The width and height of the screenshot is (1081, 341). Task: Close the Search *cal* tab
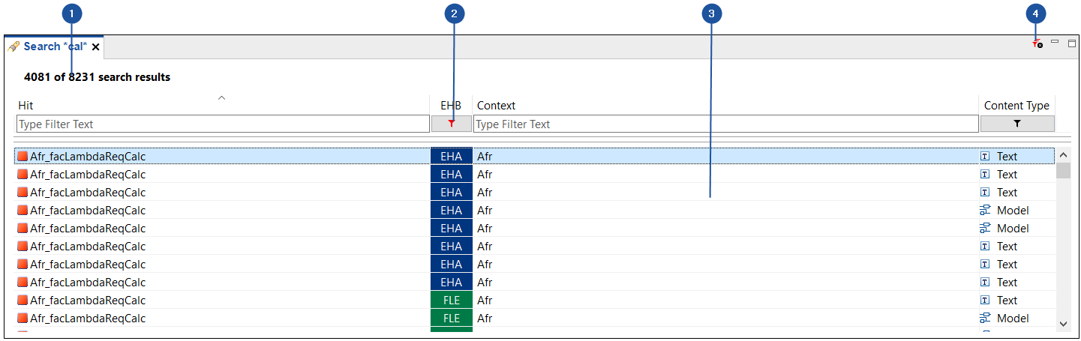coord(96,47)
